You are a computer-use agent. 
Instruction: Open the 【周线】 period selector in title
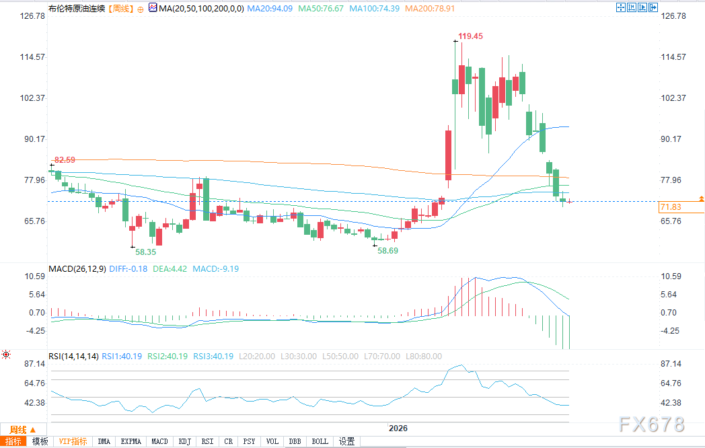120,9
